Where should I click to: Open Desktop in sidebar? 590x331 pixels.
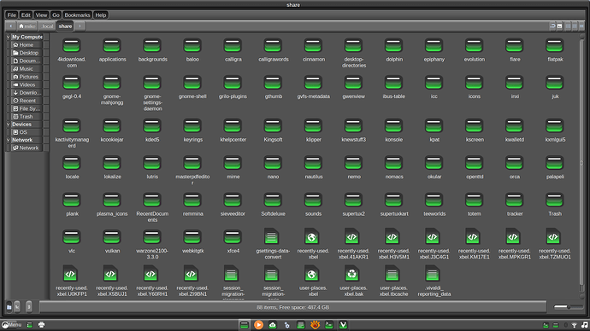[26, 53]
